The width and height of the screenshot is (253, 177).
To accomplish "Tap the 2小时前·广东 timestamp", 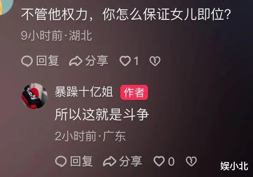I will [x=90, y=136].
